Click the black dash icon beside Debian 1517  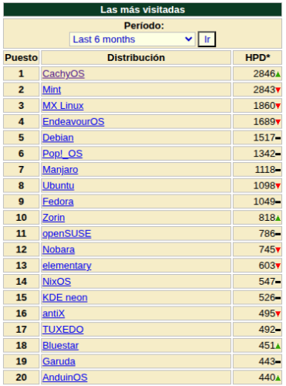pos(278,138)
